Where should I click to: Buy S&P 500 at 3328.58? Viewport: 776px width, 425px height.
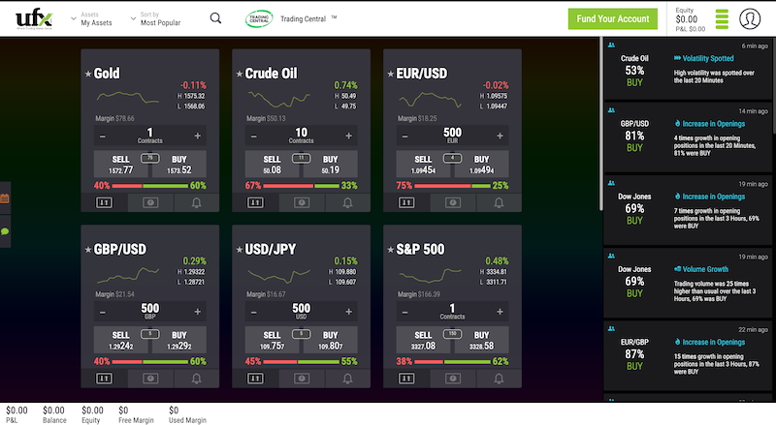(481, 340)
